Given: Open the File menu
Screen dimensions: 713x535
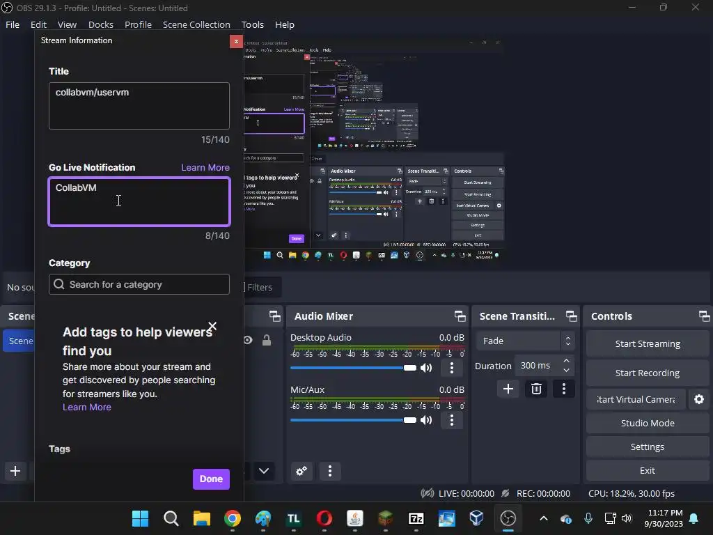Looking at the screenshot, I should 13,24.
